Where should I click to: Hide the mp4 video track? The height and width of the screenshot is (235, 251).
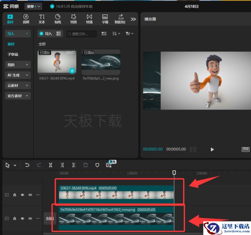coord(22,195)
